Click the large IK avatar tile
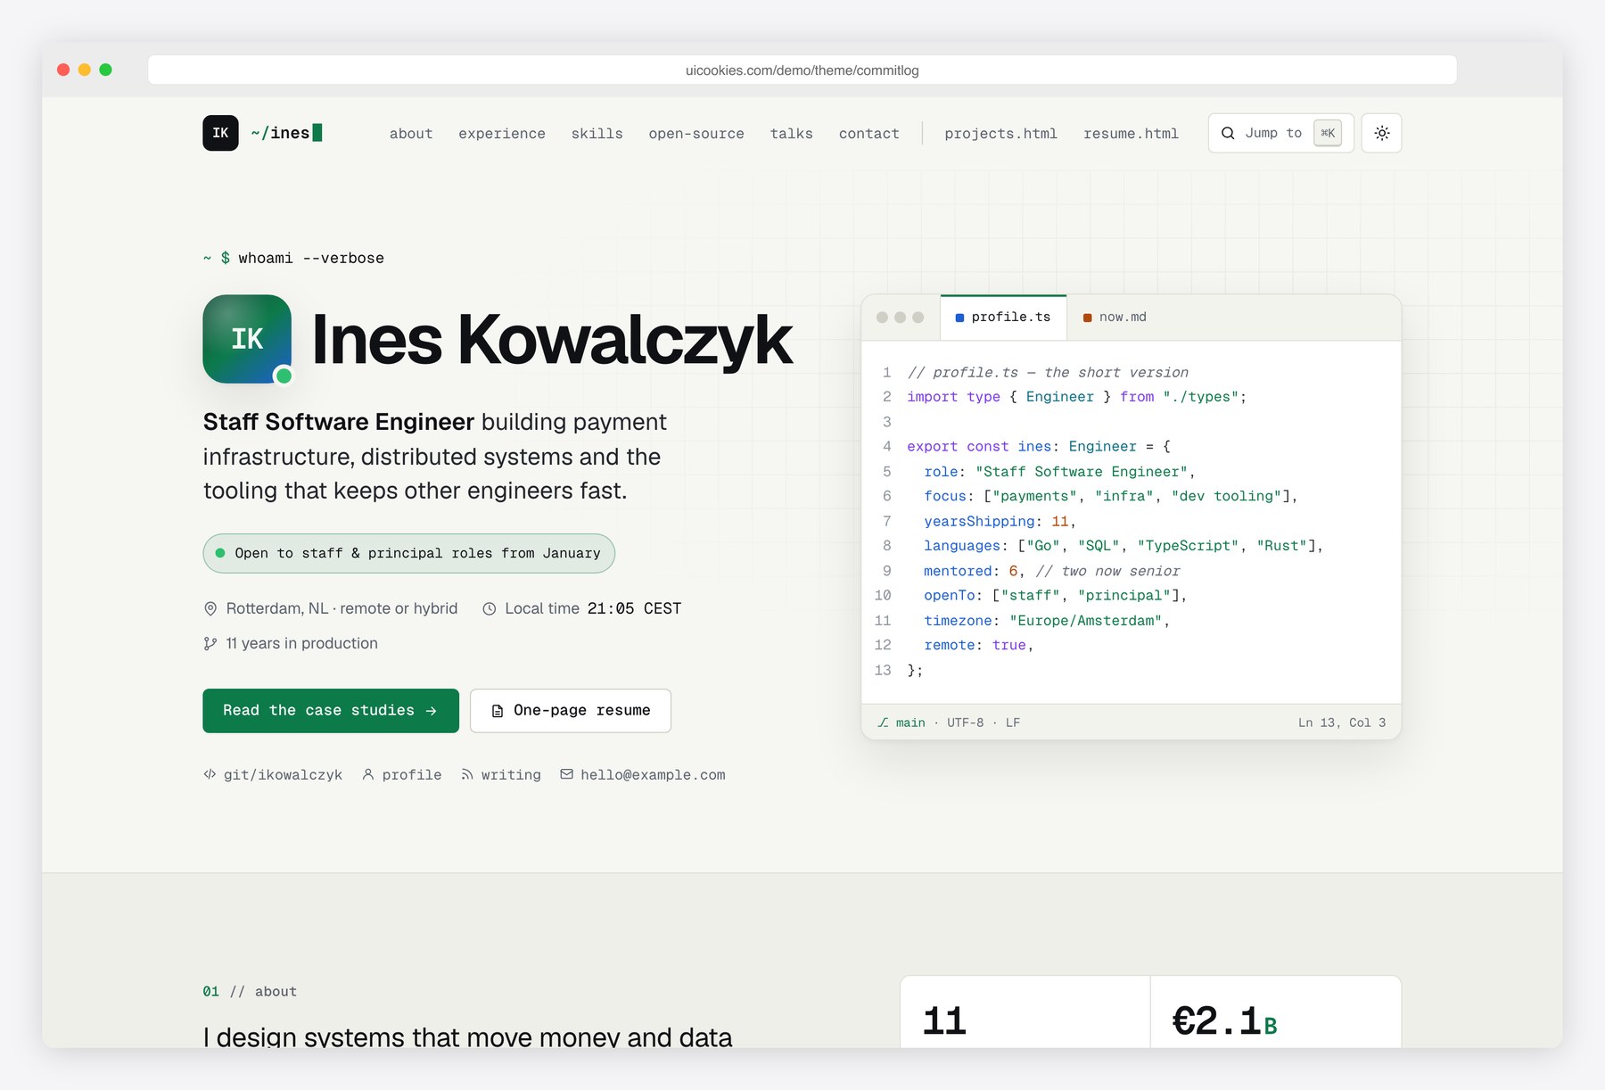The image size is (1605, 1090). click(247, 339)
